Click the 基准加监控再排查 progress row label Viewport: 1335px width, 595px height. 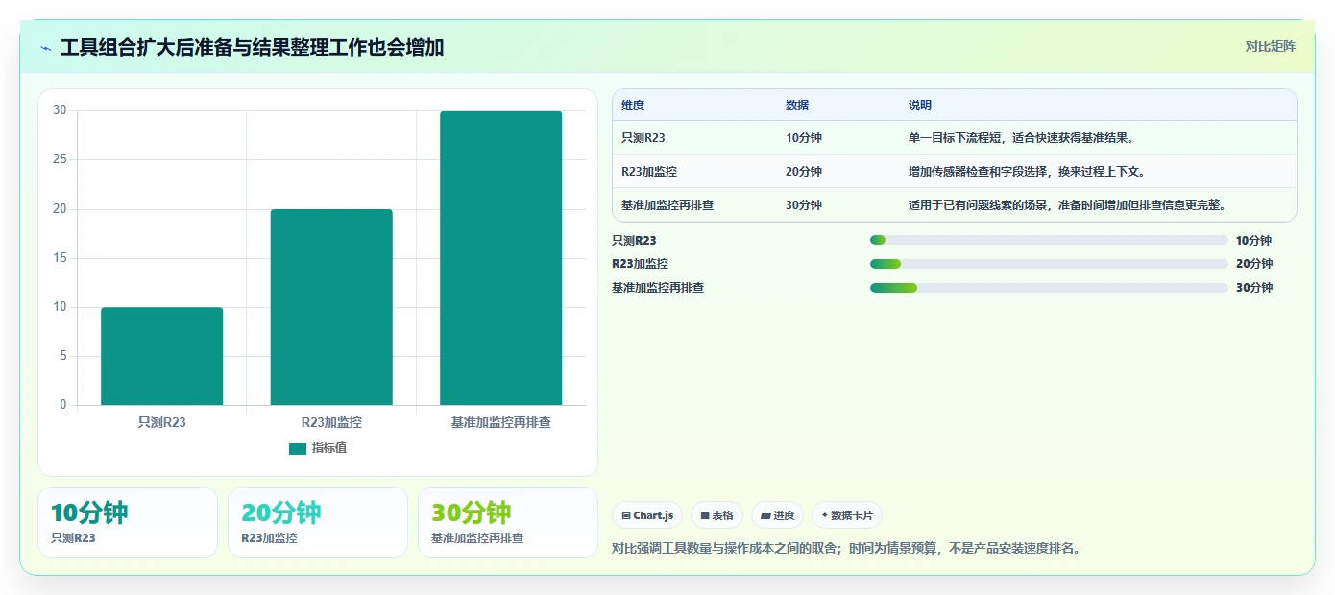coord(658,287)
